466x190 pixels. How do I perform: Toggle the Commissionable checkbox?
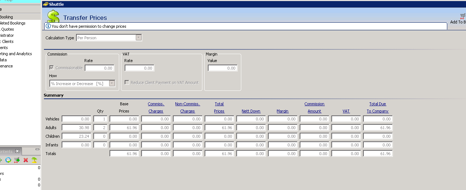[51, 68]
